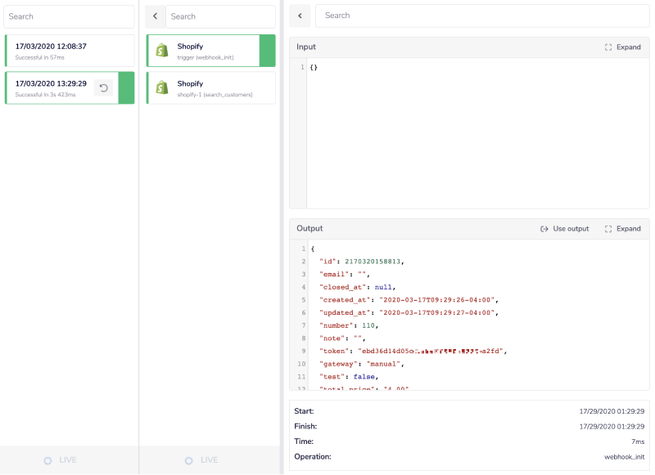Click the Shopify trigger step icon

pyautogui.click(x=163, y=51)
